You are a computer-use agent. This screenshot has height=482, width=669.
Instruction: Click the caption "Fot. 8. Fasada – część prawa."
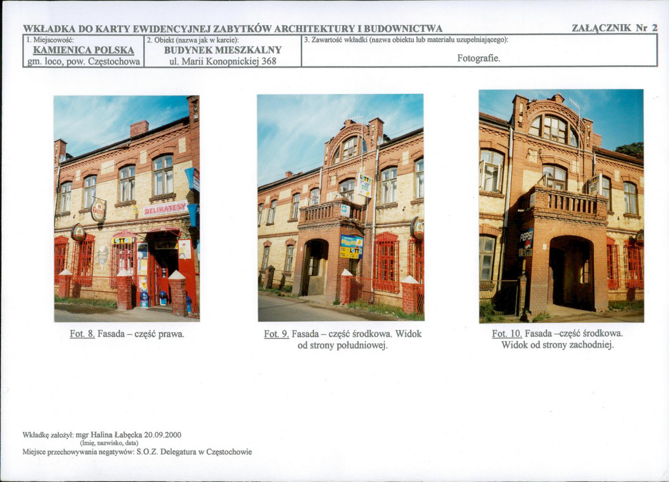coord(127,334)
